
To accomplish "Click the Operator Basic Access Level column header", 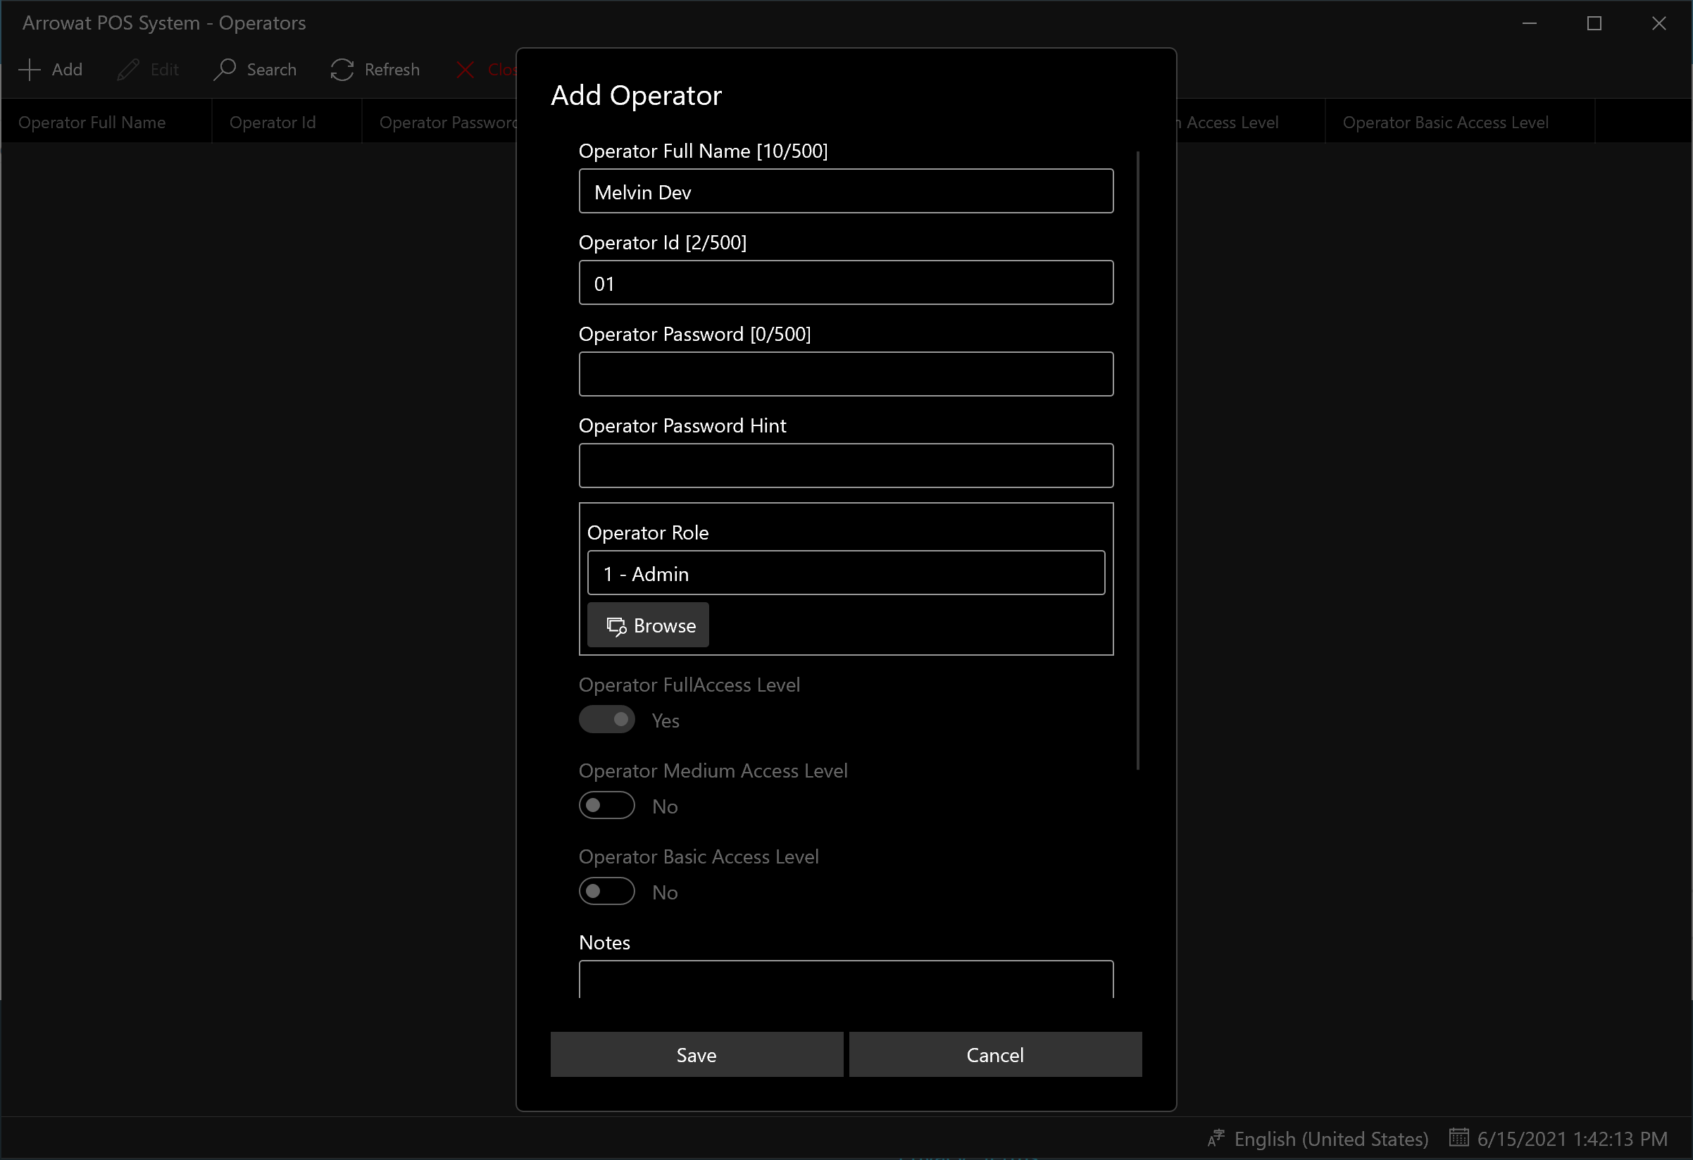I will tap(1445, 123).
